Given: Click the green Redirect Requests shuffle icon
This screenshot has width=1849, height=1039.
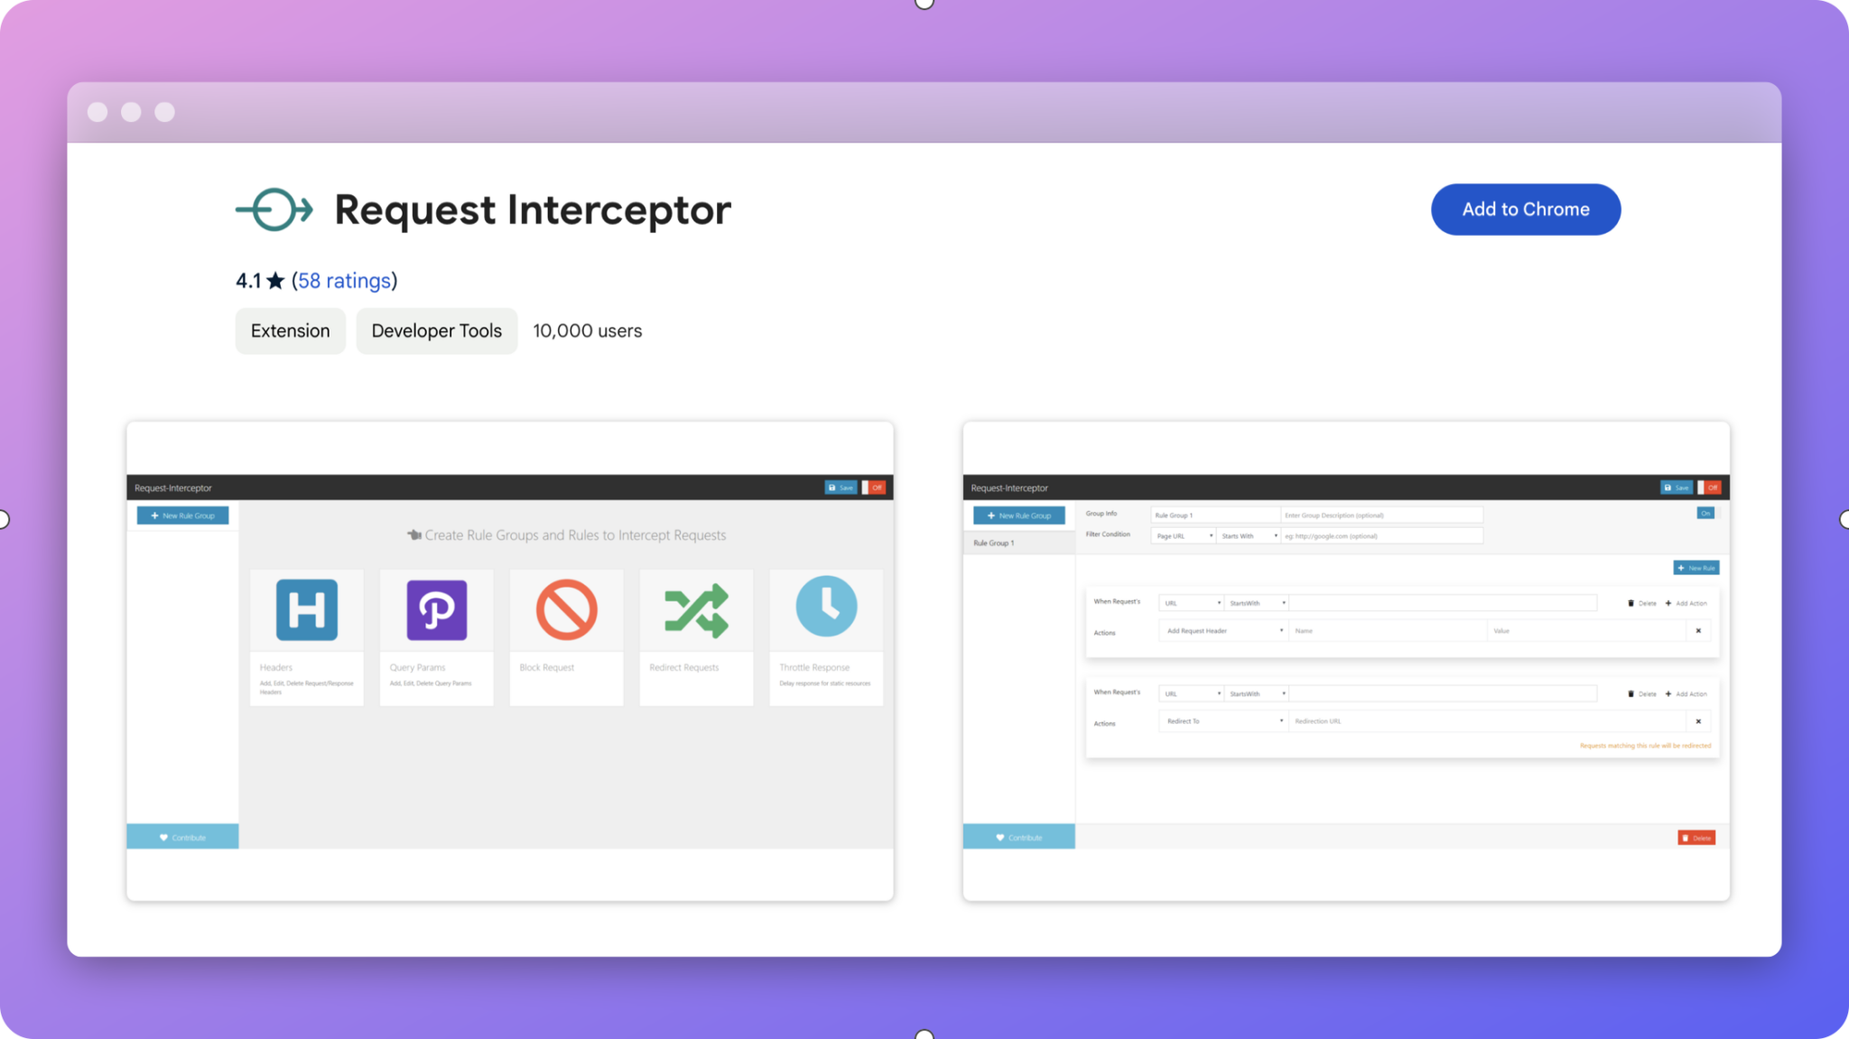Looking at the screenshot, I should (x=696, y=610).
